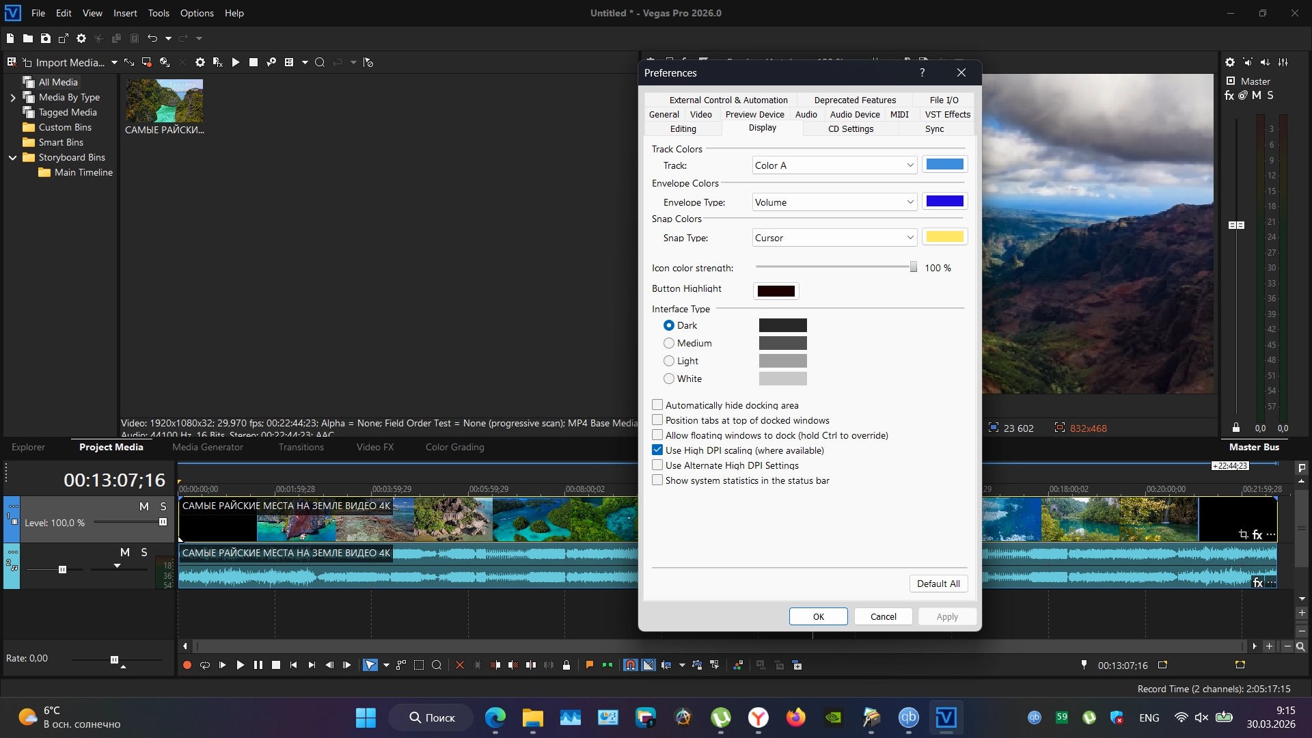Image resolution: width=1312 pixels, height=738 pixels.
Task: Click the Record button in transport bar
Action: (x=187, y=665)
